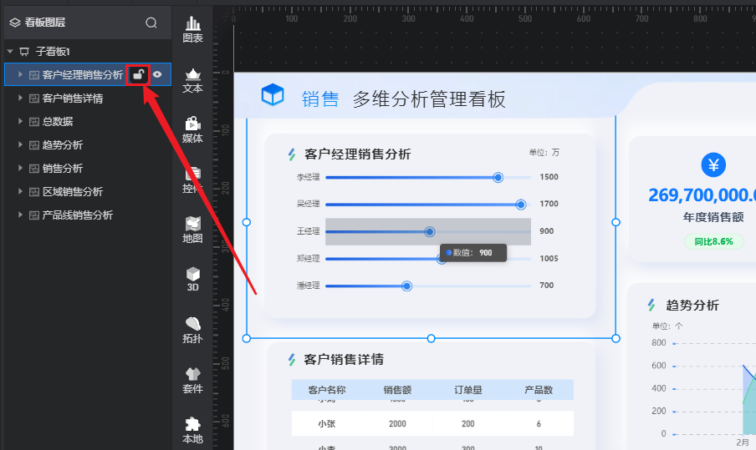
Task: Open the 3D components category
Action: coord(193,279)
